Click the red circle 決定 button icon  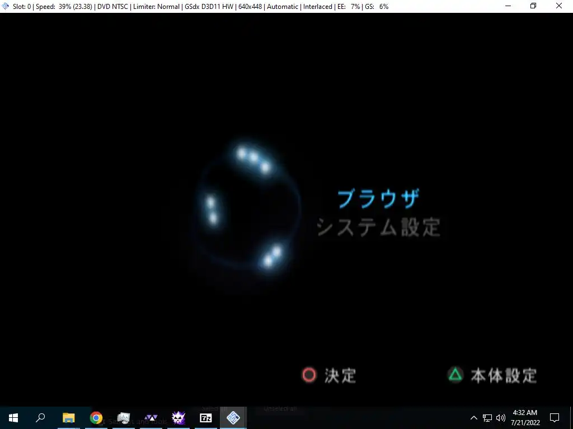tap(309, 375)
